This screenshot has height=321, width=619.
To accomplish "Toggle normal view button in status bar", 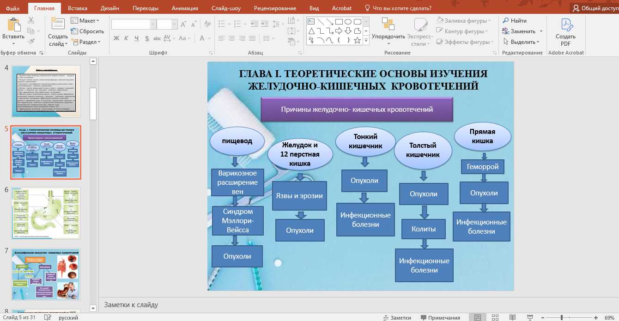I will 478,317.
